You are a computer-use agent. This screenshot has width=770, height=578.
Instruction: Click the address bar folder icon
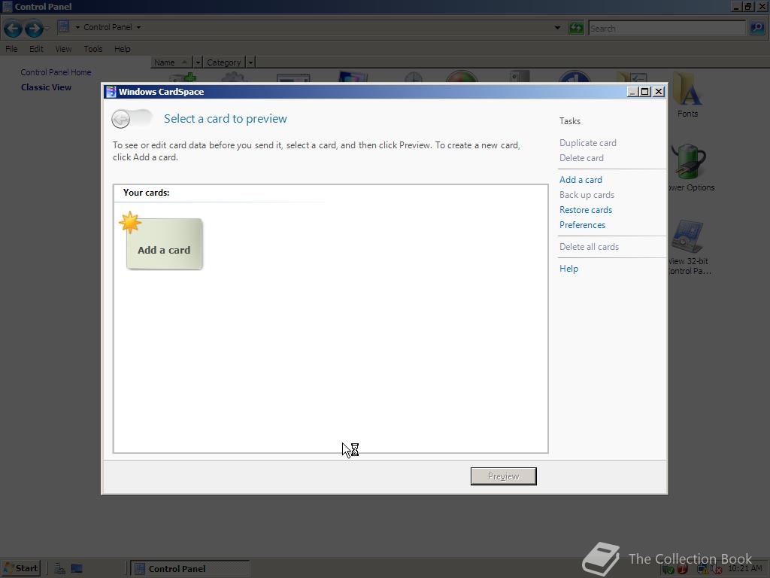click(63, 27)
